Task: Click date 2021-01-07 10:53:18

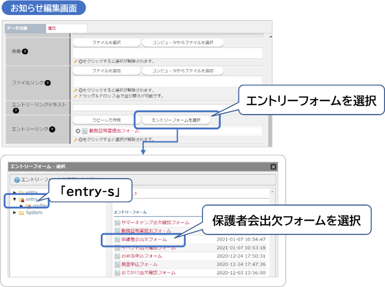Action: [x=241, y=248]
